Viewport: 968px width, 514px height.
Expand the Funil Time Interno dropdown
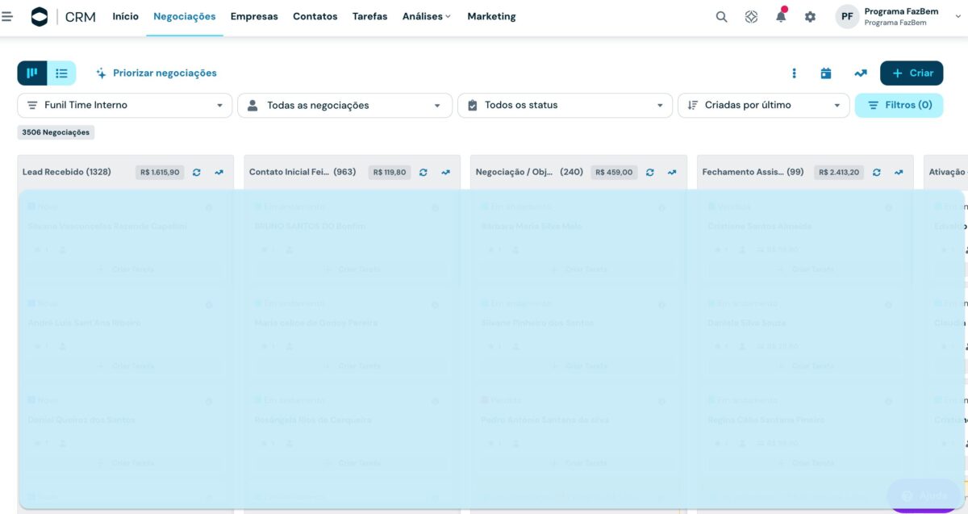(124, 105)
